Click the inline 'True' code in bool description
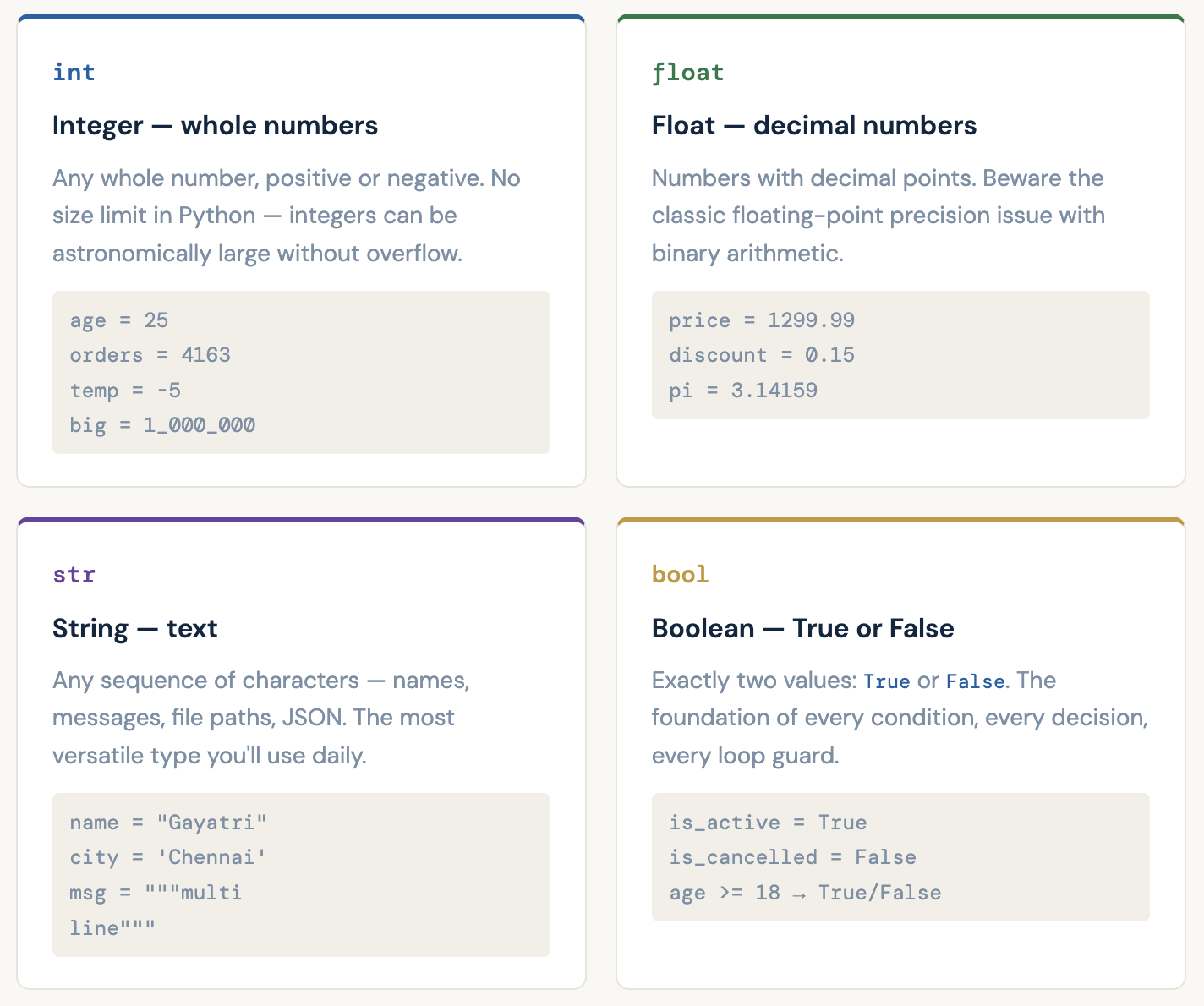The image size is (1204, 1006). 886,681
